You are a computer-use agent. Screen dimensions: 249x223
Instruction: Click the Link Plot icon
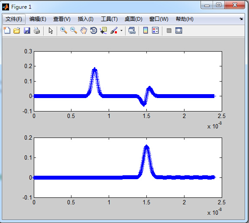[132, 30]
